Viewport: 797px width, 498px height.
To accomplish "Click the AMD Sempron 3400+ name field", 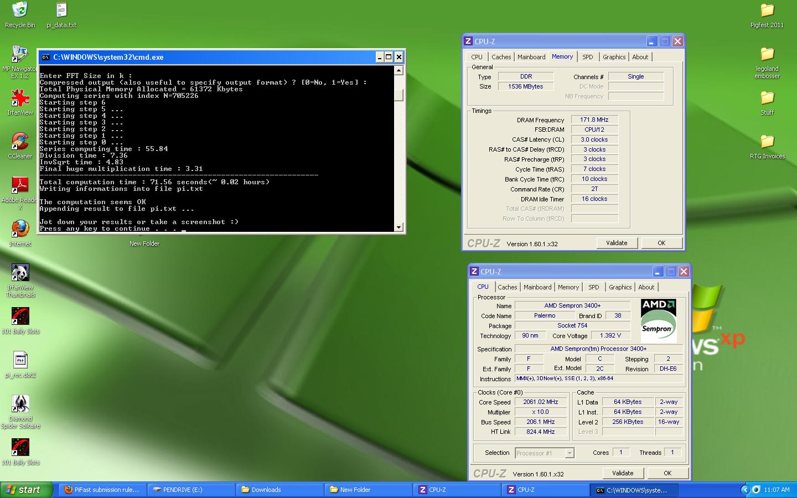I will [x=572, y=305].
